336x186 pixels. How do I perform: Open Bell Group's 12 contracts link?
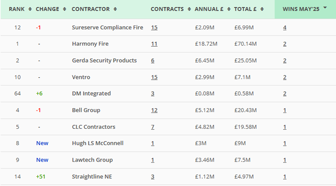tap(154, 110)
